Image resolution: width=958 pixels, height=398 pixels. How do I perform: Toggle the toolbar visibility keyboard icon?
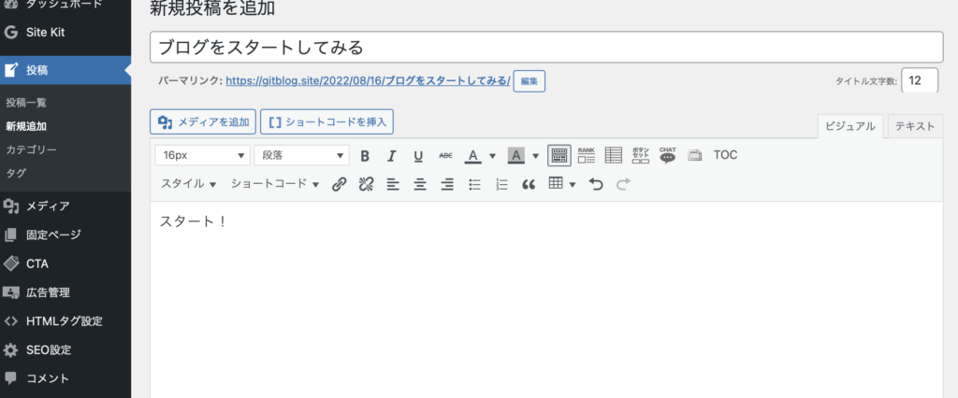pos(559,155)
